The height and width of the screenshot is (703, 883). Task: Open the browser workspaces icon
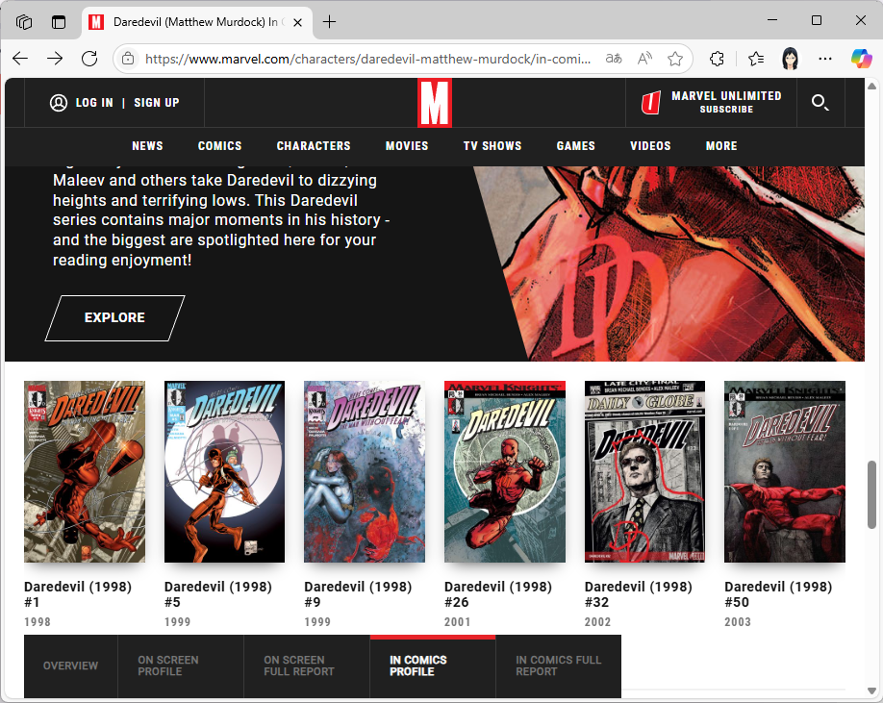pyautogui.click(x=24, y=22)
